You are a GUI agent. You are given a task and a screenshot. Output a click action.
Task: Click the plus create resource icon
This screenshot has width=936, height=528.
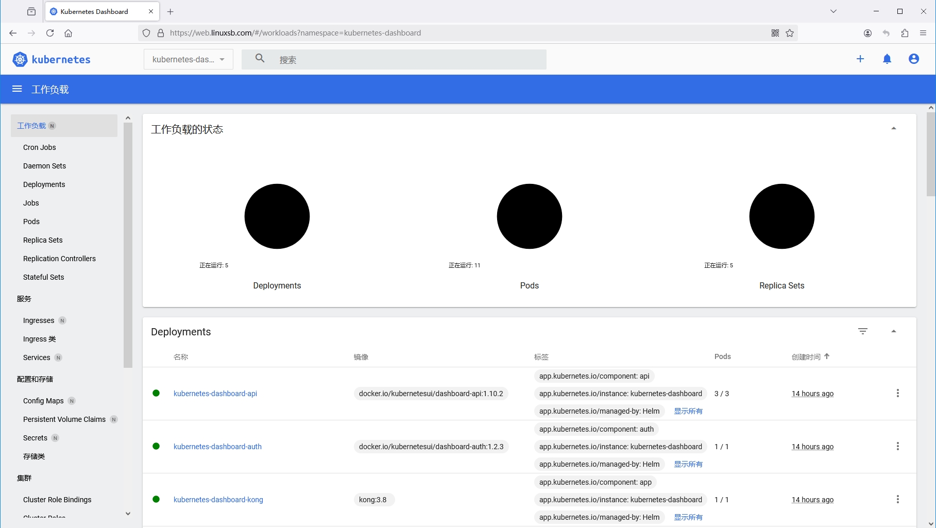click(x=860, y=59)
